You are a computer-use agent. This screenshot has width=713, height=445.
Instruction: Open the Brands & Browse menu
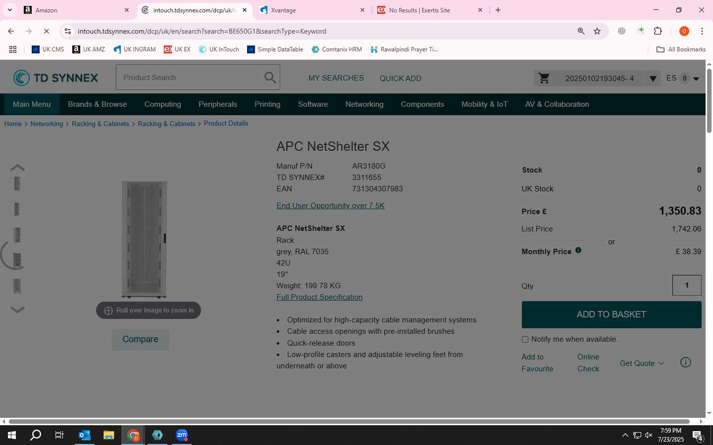coord(98,104)
